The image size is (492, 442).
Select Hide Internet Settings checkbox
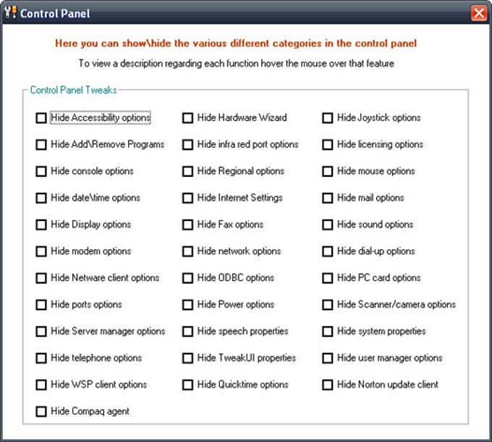coord(187,199)
